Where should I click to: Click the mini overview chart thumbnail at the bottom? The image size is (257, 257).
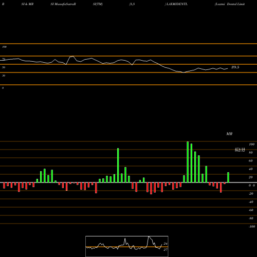(127, 246)
